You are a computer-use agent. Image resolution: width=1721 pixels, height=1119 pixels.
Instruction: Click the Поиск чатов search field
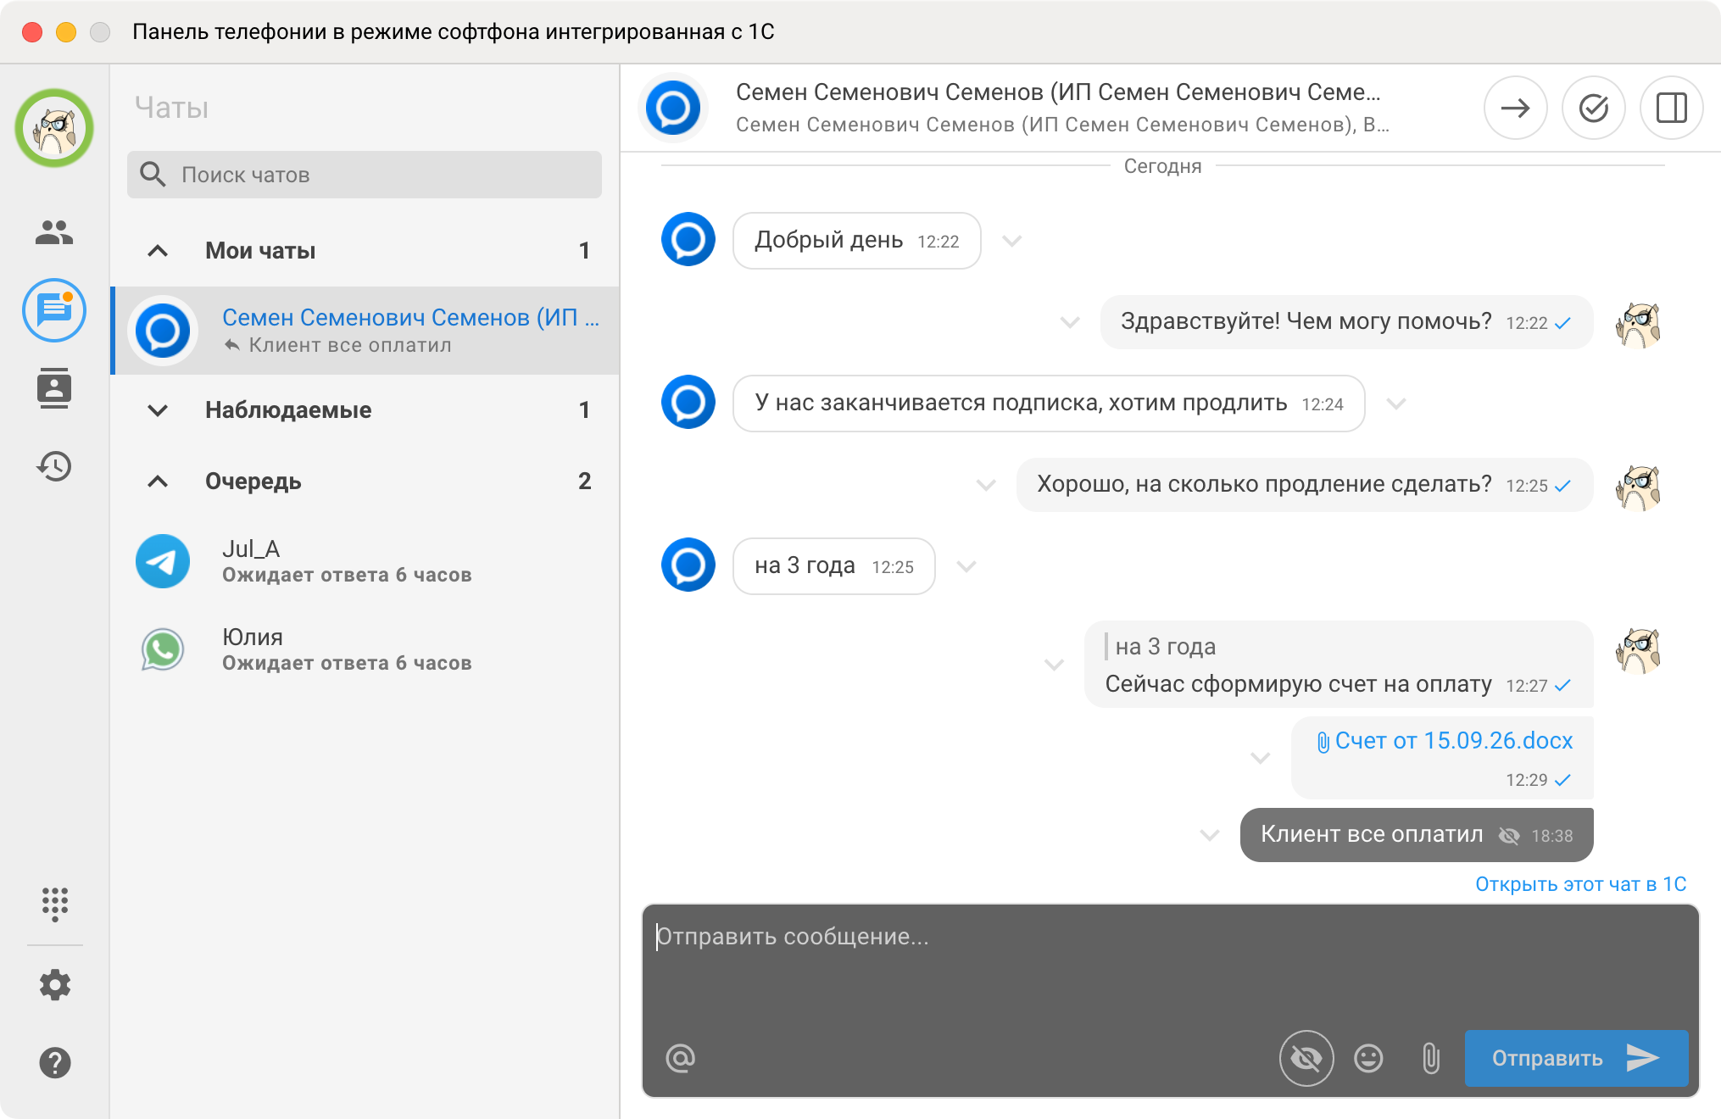(365, 175)
